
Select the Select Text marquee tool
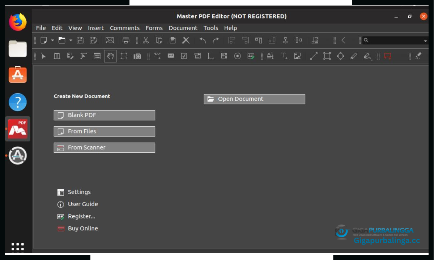(x=124, y=56)
